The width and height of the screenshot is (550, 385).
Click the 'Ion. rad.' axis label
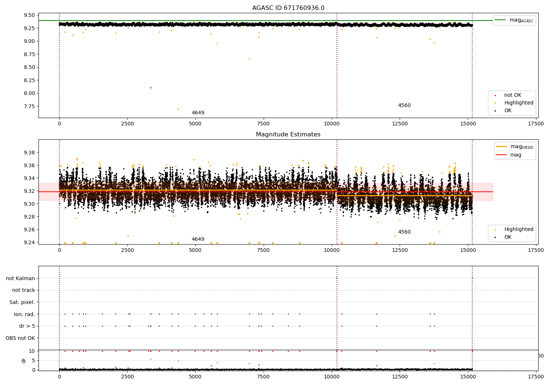[x=25, y=315]
